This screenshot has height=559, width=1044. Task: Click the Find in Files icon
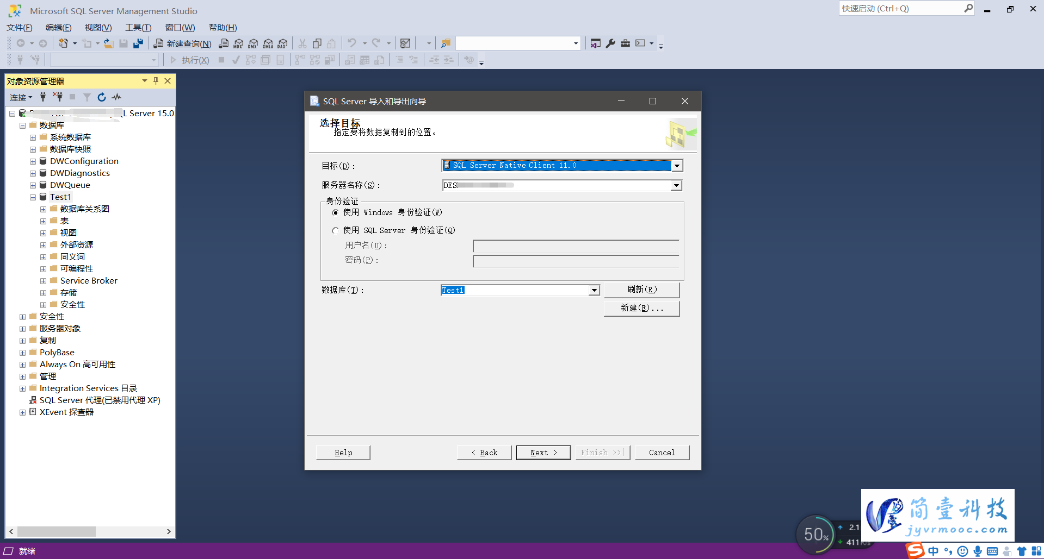point(446,43)
